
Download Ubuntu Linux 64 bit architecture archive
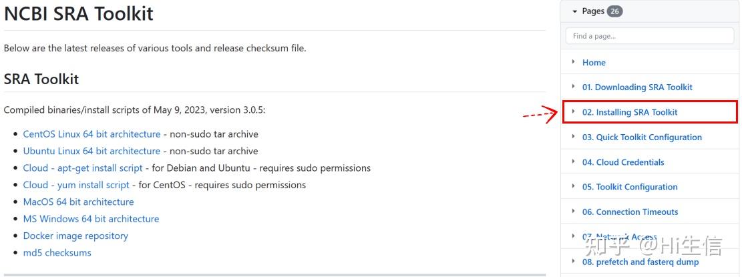click(91, 151)
